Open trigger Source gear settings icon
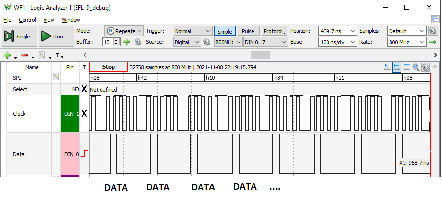Screen dimensions: 442x207 point(207,42)
